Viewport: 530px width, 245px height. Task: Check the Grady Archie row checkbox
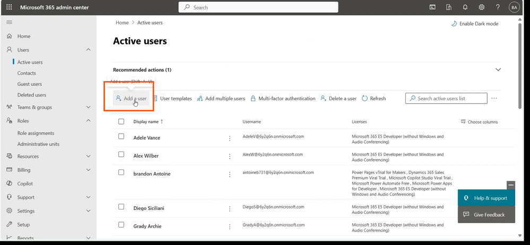coord(121,224)
